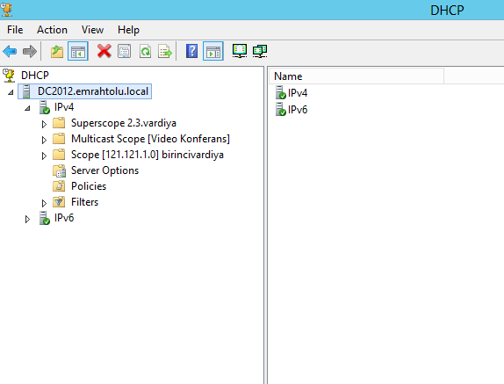Select Multicast Scope [Video Konferans] label
This screenshot has width=504, height=384.
click(150, 139)
